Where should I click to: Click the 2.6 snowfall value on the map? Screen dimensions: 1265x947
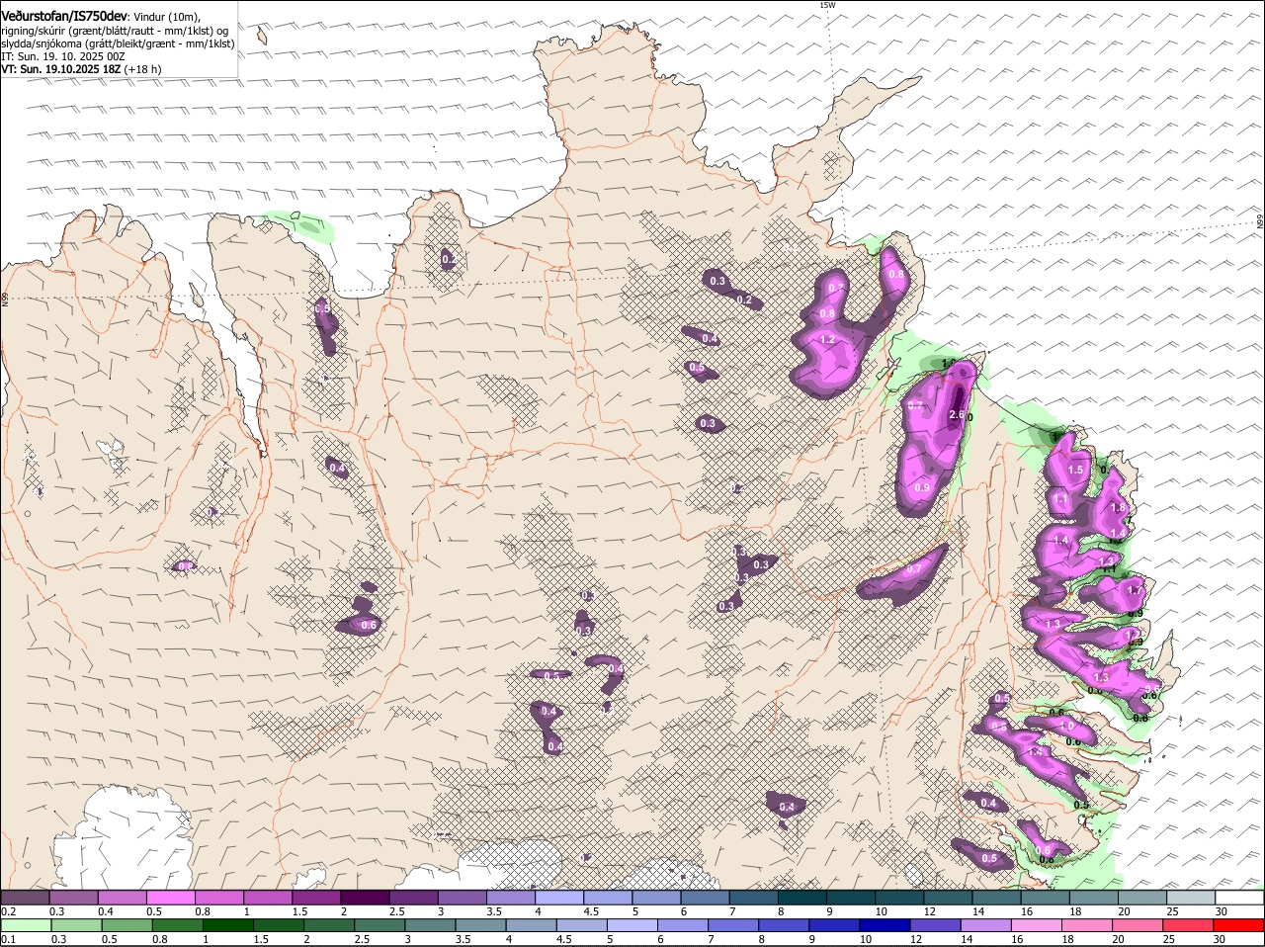pos(956,415)
